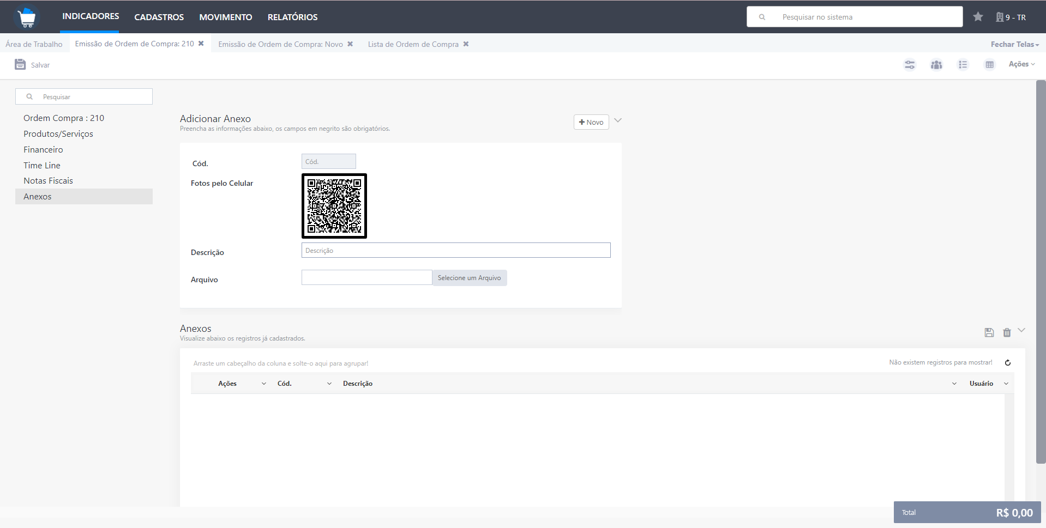Click the Cód. input field
The width and height of the screenshot is (1046, 528).
click(x=329, y=161)
